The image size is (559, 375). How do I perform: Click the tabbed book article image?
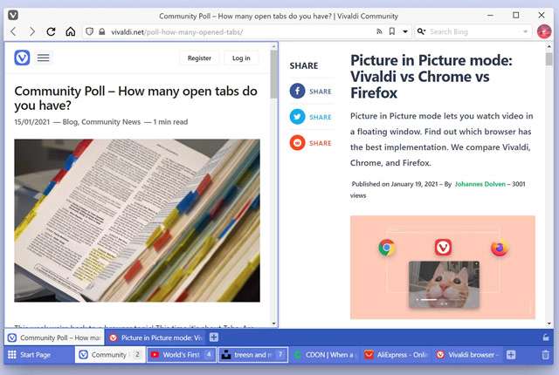[x=137, y=221]
